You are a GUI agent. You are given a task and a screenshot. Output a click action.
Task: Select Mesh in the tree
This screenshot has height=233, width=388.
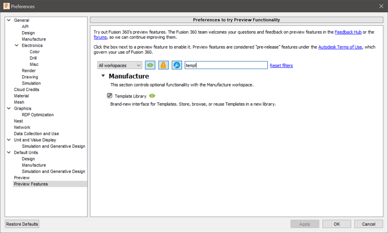point(19,102)
